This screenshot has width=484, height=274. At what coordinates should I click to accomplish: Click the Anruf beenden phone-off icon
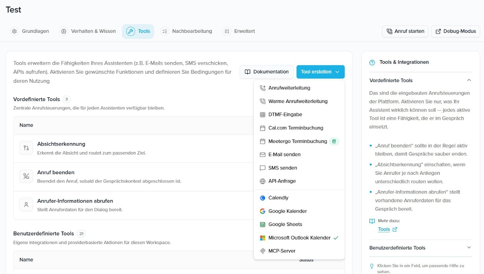tap(26, 176)
